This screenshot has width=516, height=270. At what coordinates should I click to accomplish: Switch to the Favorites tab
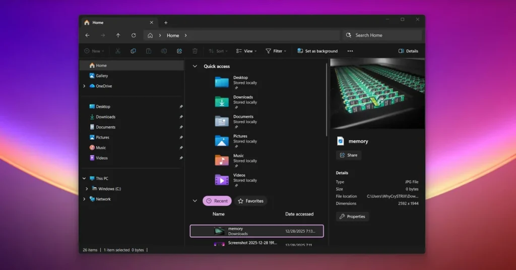[x=251, y=201]
